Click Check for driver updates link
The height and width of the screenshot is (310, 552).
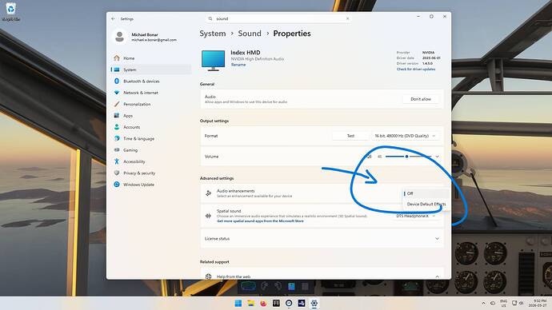(x=416, y=70)
